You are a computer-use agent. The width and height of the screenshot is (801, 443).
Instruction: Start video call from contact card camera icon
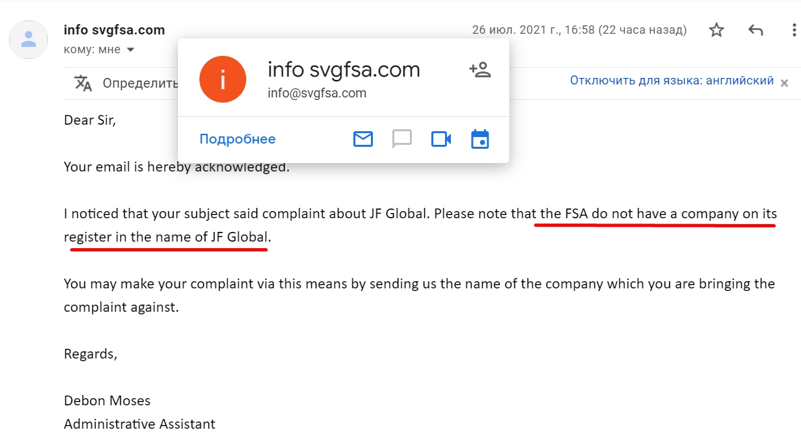tap(441, 139)
